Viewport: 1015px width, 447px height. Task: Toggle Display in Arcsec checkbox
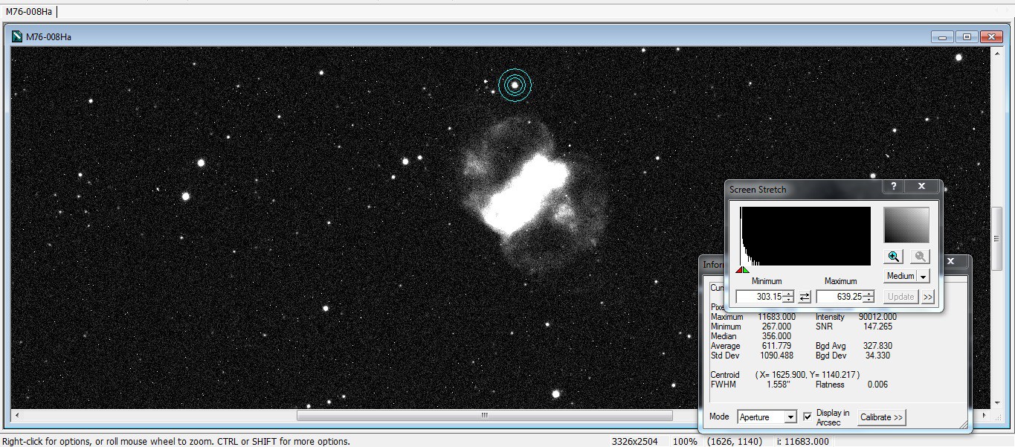click(x=808, y=417)
